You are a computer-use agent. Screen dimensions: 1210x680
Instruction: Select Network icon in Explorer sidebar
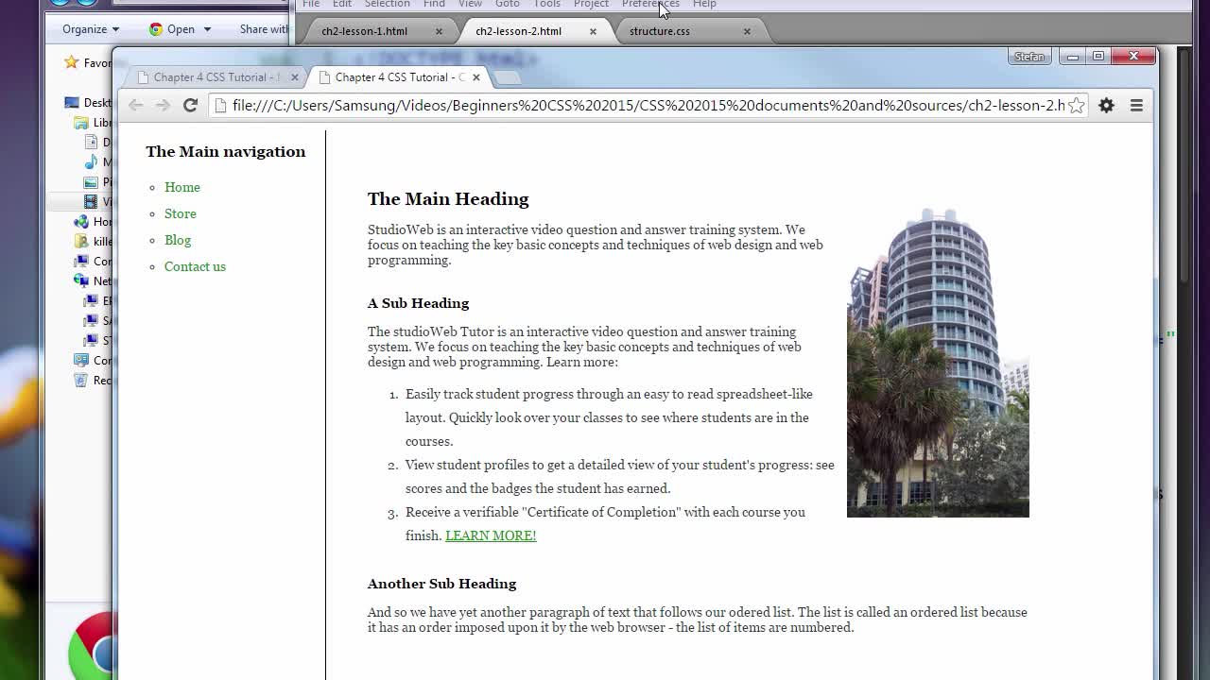pyautogui.click(x=81, y=280)
